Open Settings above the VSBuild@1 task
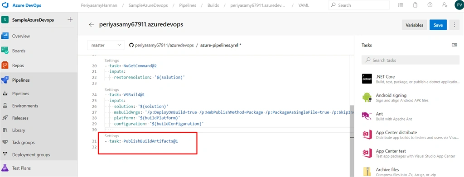464x177 pixels. (x=111, y=89)
